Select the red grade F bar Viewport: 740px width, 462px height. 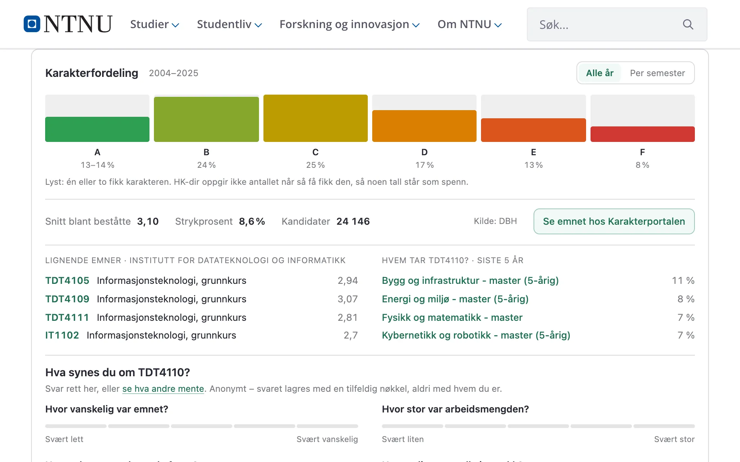643,134
